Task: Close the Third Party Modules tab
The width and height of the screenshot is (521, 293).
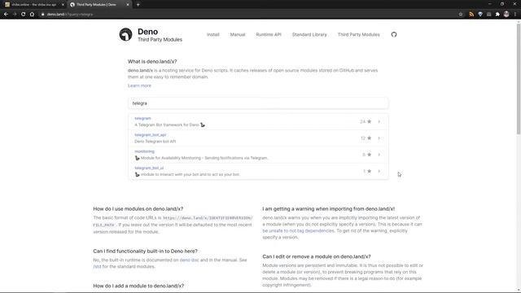Action: [x=128, y=5]
